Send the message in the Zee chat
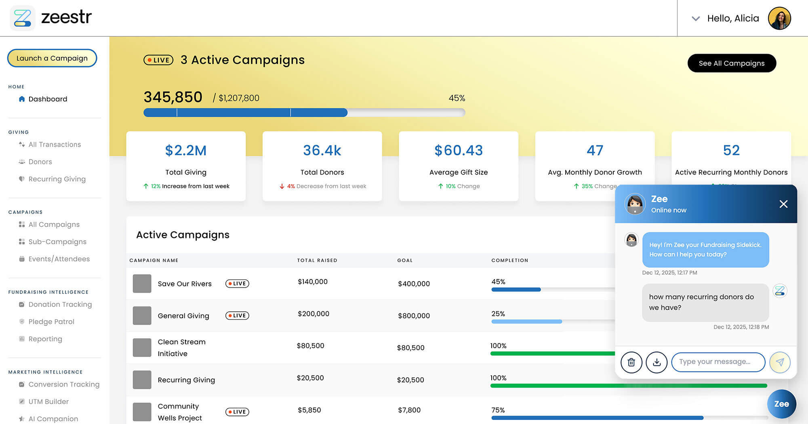Image resolution: width=808 pixels, height=424 pixels. click(x=780, y=362)
